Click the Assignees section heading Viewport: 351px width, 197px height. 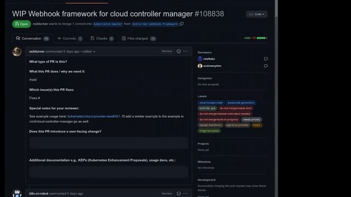click(205, 78)
